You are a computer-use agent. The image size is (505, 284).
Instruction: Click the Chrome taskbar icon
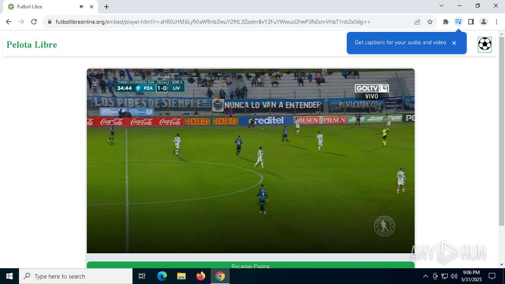[220, 276]
